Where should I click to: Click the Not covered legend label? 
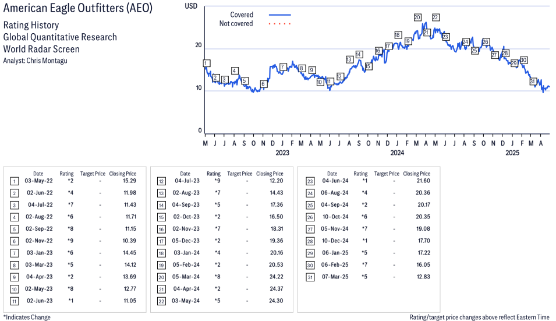click(236, 23)
